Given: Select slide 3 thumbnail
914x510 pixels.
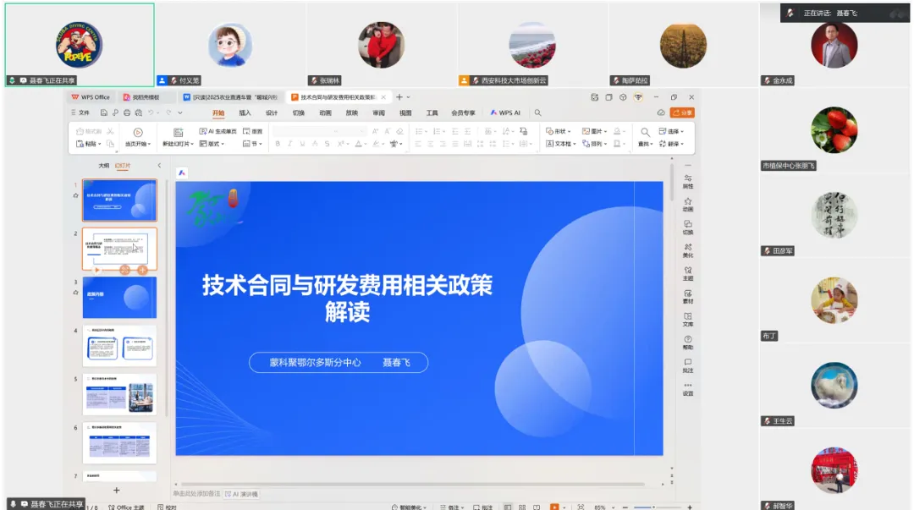Looking at the screenshot, I should (x=119, y=297).
